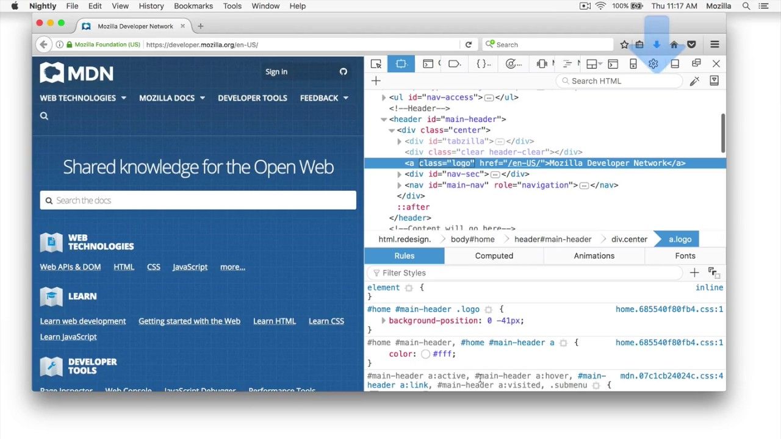Toggle highlighter for #home #main-header .logo
Viewport: 781px width, 439px height.
click(488, 310)
